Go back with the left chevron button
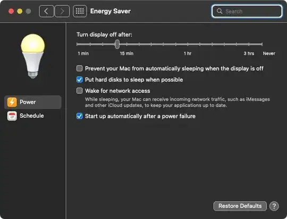The width and height of the screenshot is (287, 219). 46,11
